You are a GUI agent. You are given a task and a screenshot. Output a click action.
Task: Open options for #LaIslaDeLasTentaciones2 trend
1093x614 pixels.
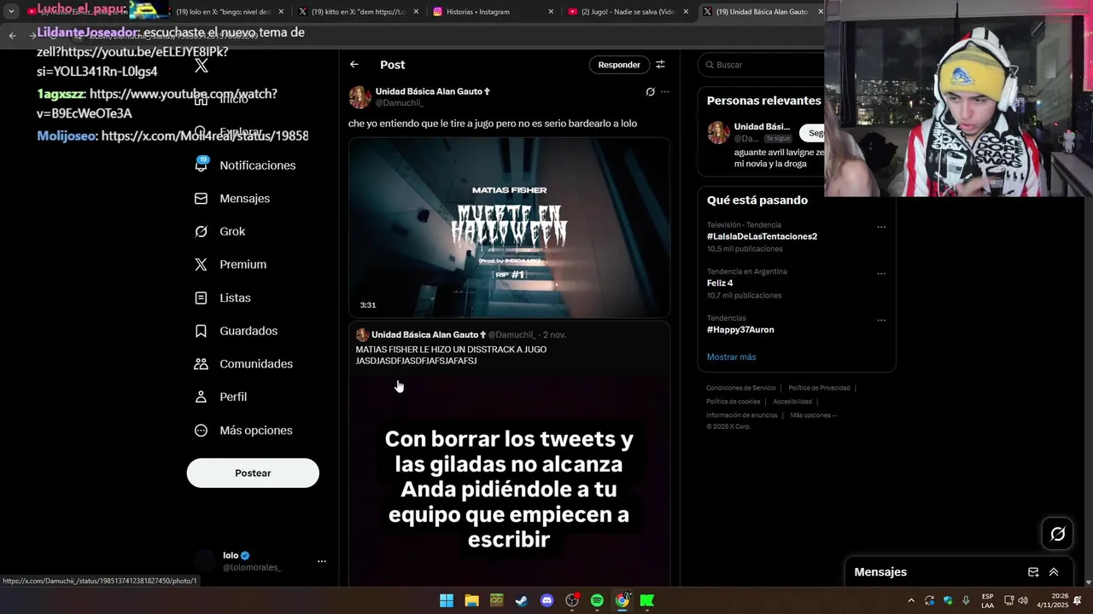coord(881,228)
